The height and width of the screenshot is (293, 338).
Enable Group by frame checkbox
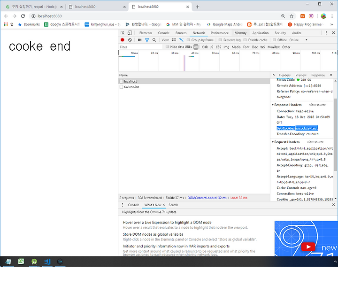click(188, 39)
